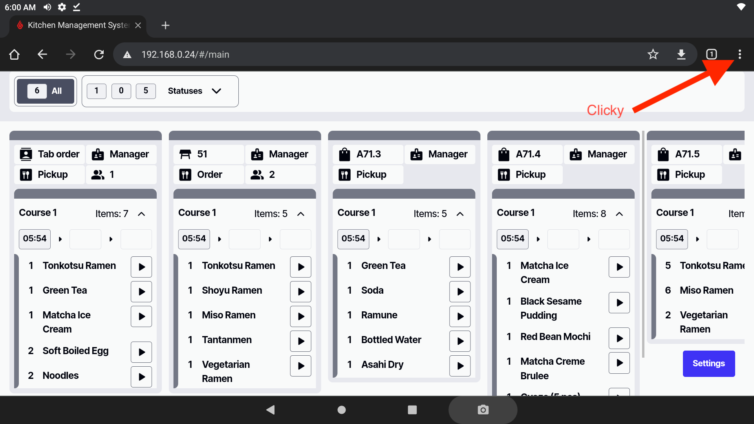Click the table icon for order 51
This screenshot has height=424, width=754.
(x=185, y=154)
